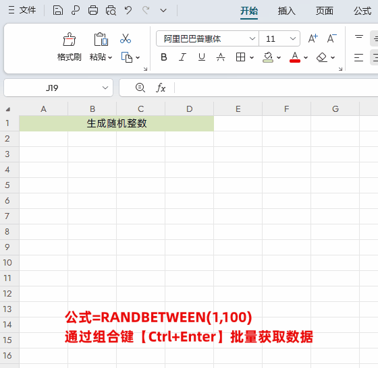This screenshot has height=368, width=378.
Task: Apply the green fill color bucket
Action: coord(268,57)
